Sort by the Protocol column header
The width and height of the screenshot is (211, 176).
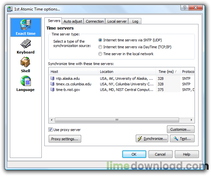pos(187,72)
